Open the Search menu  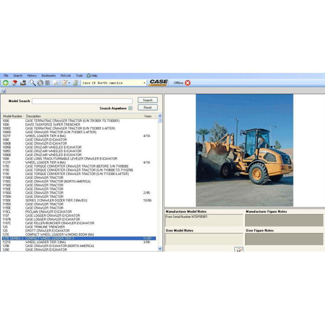(18, 76)
